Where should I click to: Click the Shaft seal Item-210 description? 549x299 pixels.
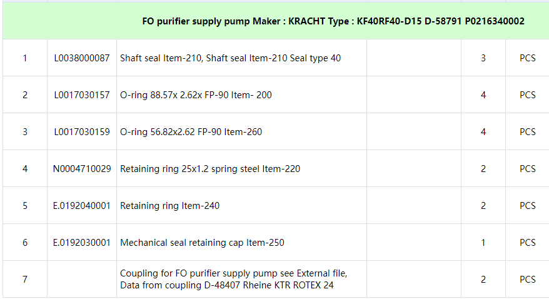tap(230, 58)
